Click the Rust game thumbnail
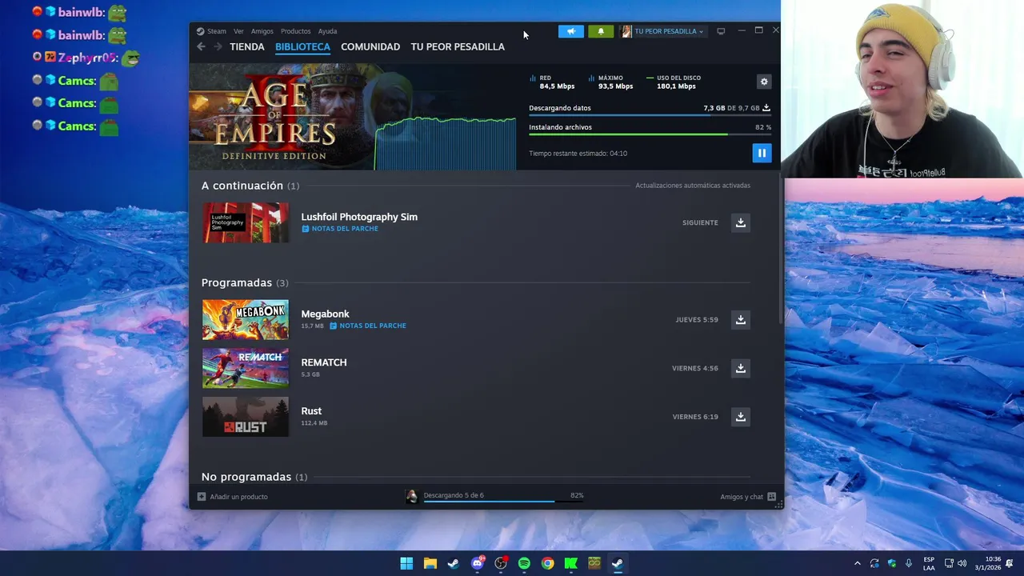The image size is (1024, 576). click(x=246, y=417)
